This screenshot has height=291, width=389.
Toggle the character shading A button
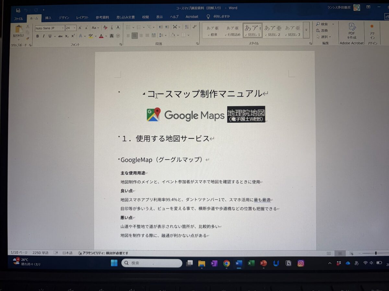click(x=112, y=36)
